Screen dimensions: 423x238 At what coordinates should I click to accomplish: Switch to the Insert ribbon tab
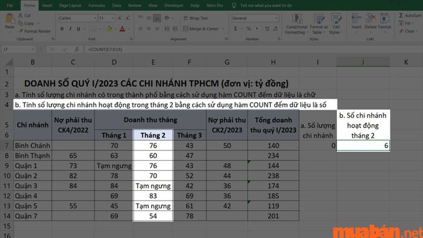(x=47, y=5)
